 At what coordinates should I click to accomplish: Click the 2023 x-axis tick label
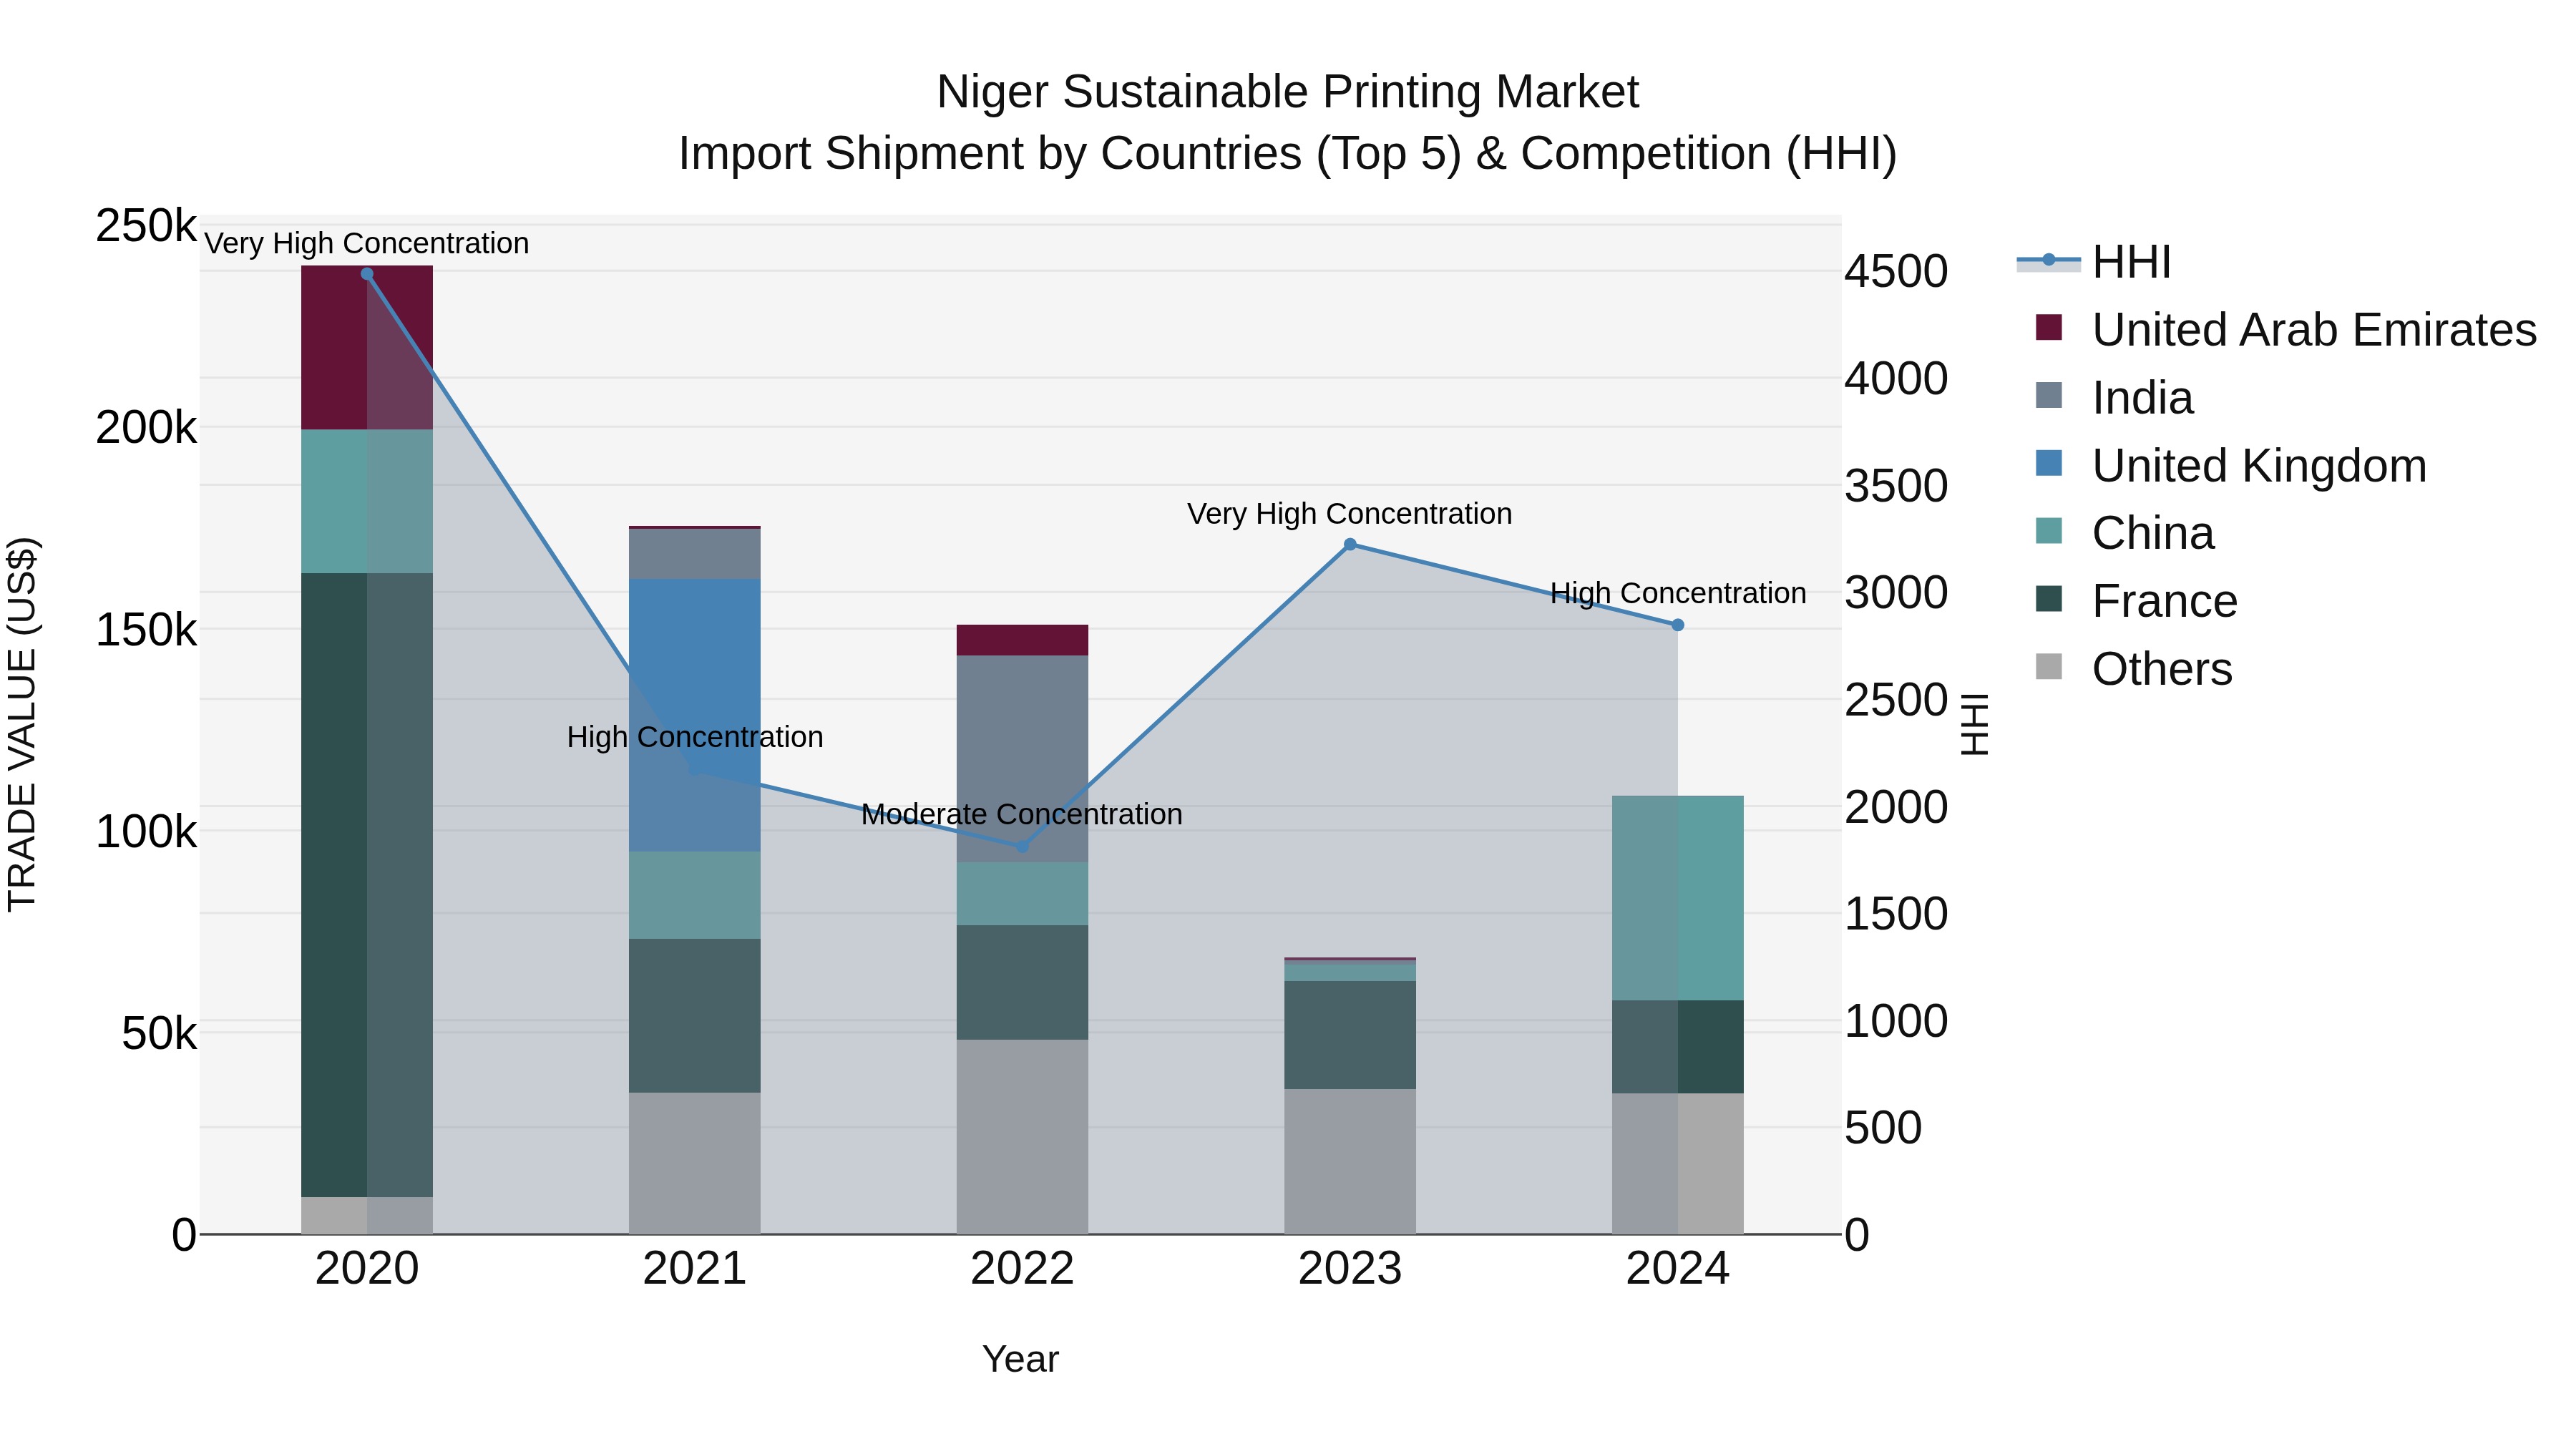coord(1350,1269)
